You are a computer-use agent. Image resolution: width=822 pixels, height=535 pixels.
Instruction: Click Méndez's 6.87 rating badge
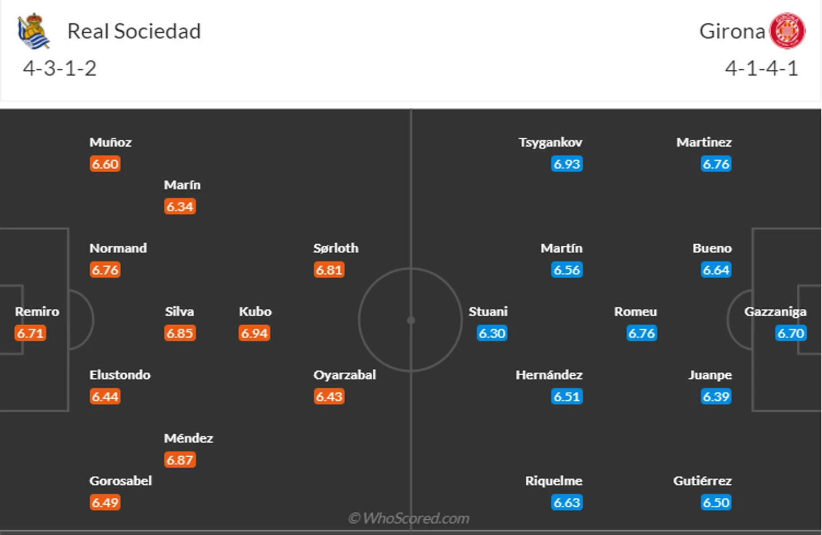[x=180, y=460]
